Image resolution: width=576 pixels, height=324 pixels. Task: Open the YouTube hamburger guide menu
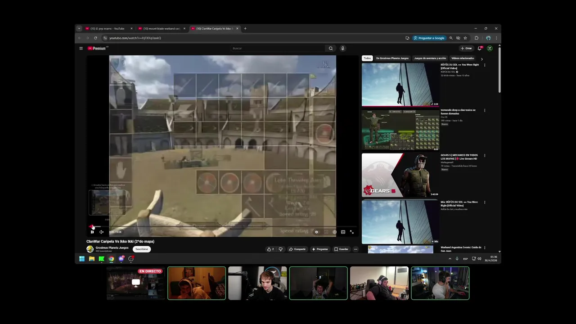pyautogui.click(x=81, y=48)
